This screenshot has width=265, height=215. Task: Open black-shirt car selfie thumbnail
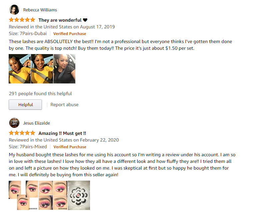pos(64,69)
